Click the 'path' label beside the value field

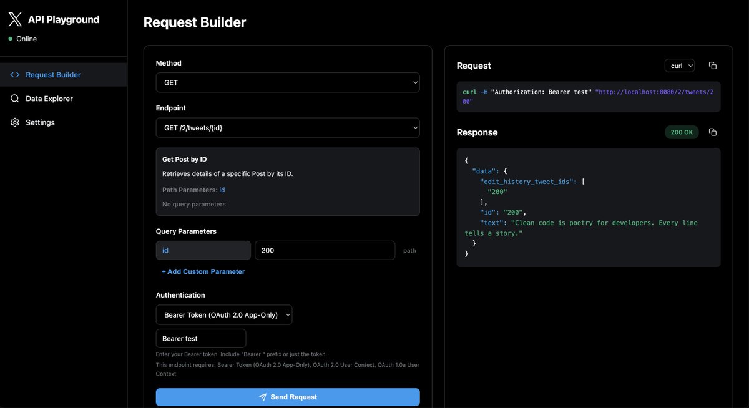409,250
